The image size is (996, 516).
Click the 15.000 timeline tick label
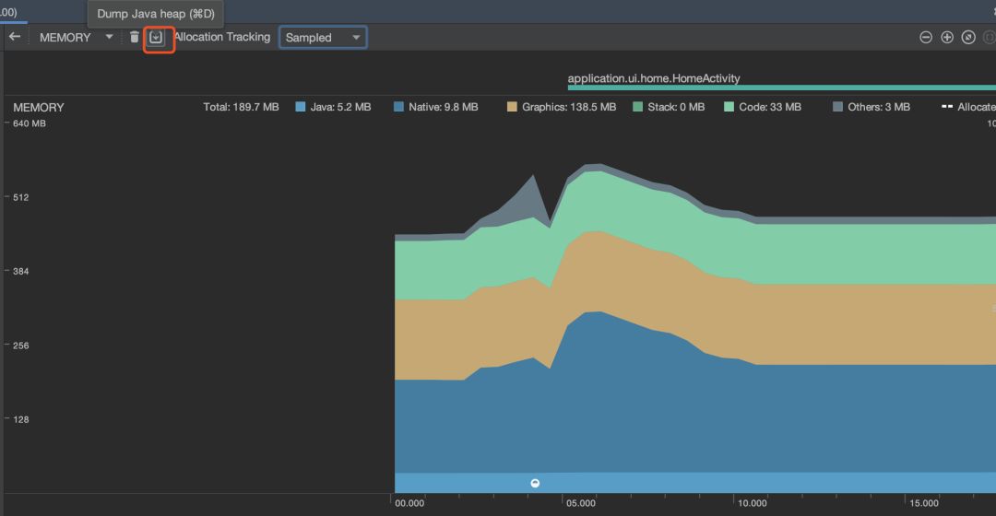click(x=923, y=503)
